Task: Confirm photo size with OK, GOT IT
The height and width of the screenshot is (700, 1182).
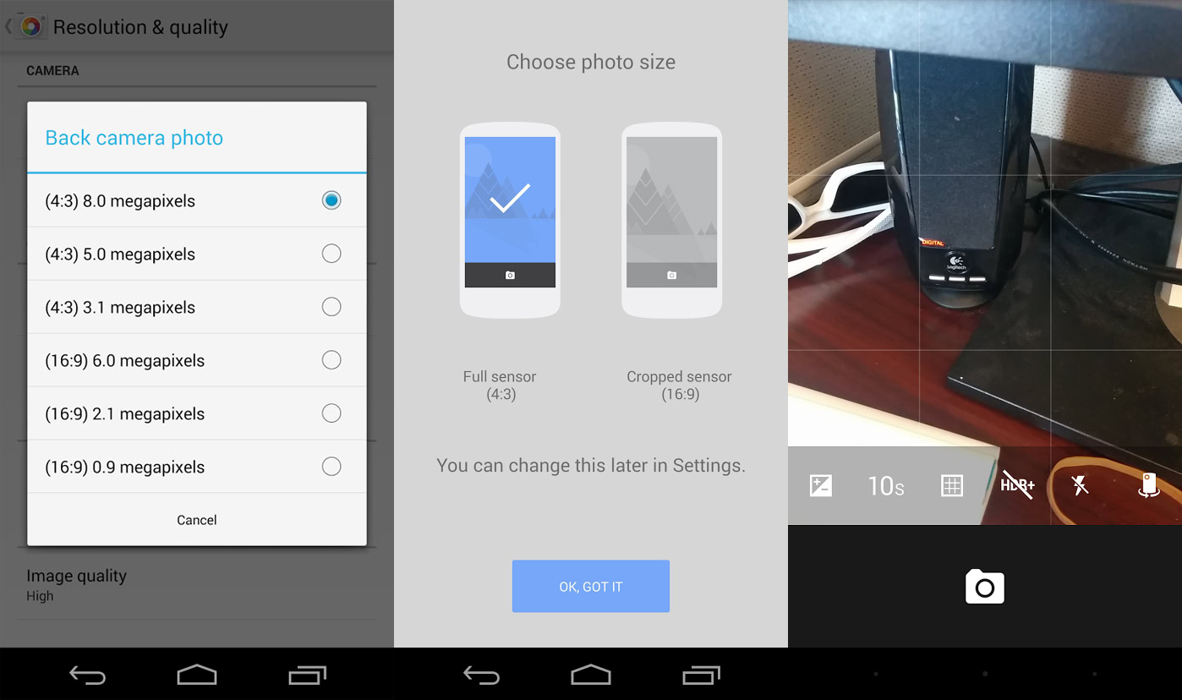Action: point(591,586)
